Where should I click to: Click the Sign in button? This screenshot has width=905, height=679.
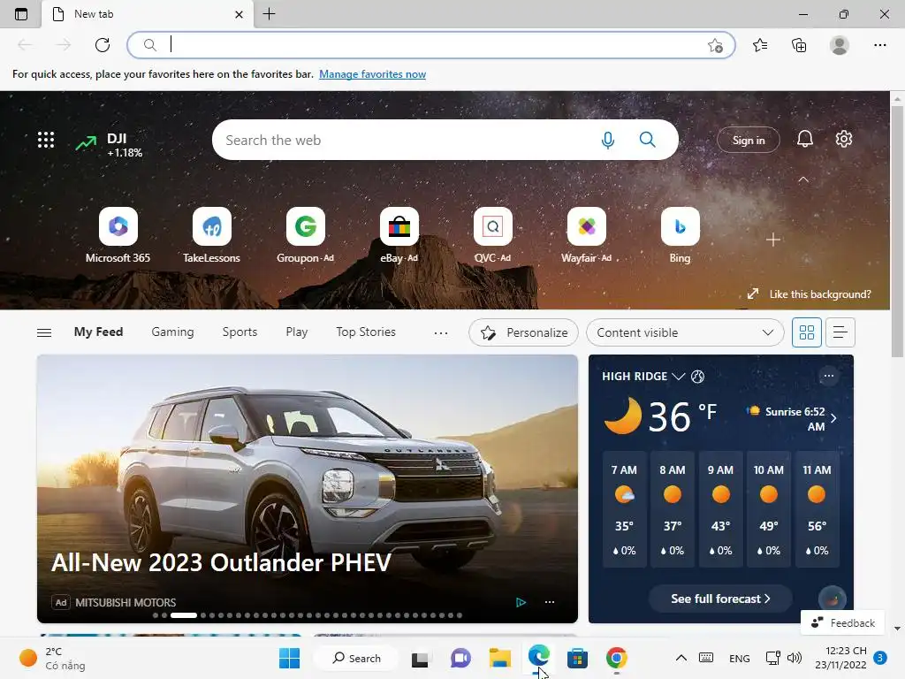[x=748, y=140]
